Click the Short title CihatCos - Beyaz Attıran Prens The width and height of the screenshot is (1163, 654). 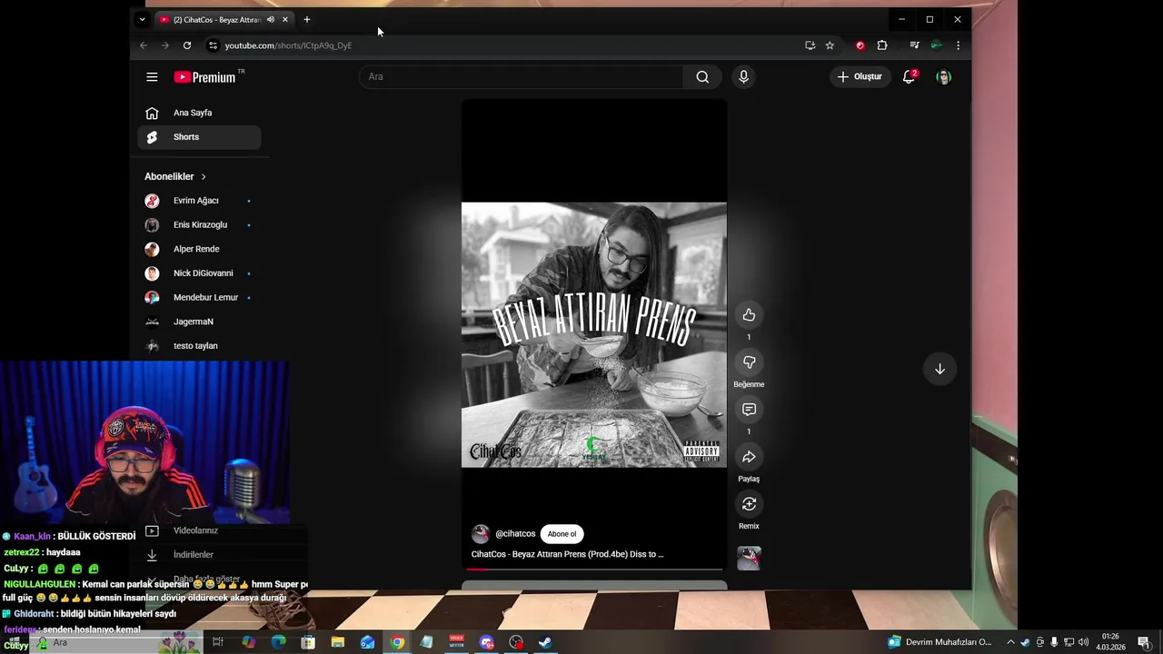[567, 554]
